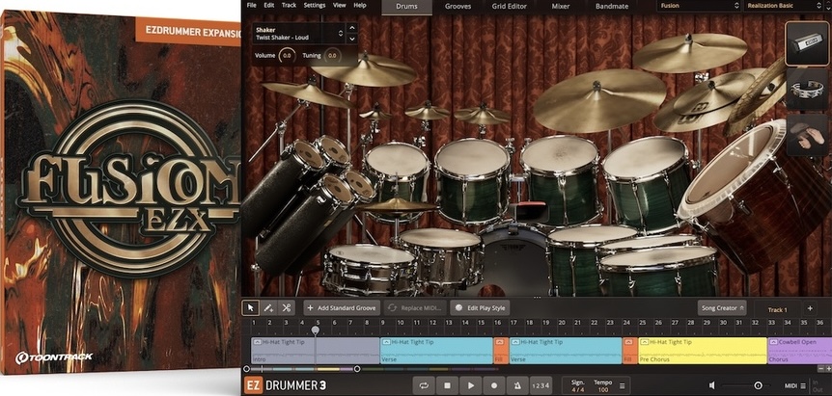Stop playback
This screenshot has height=396, width=832.
447,386
